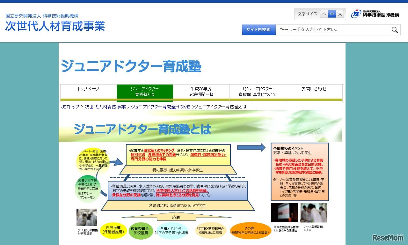Click the 少人数での講義や研究活動 photo thumbnail
The height and width of the screenshot is (245, 408).
click(86, 217)
